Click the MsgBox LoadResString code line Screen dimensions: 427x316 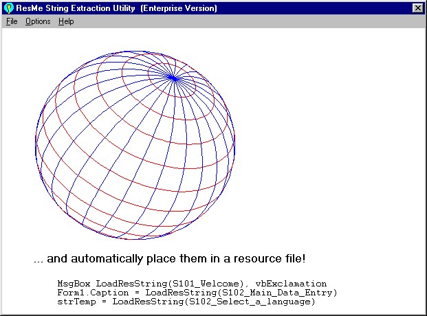(192, 283)
